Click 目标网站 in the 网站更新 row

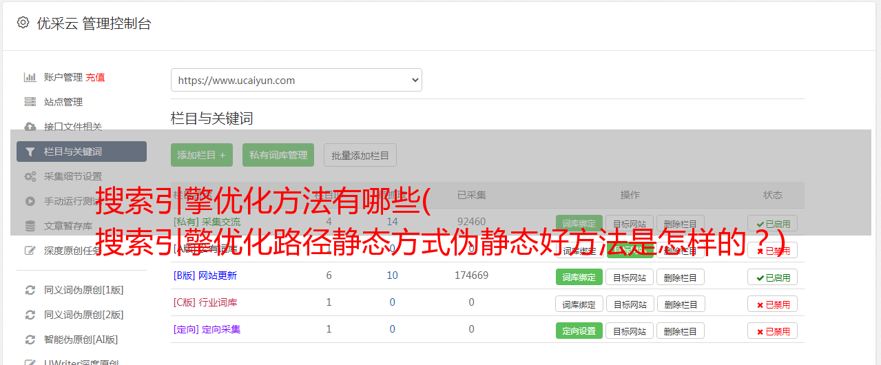pos(630,277)
